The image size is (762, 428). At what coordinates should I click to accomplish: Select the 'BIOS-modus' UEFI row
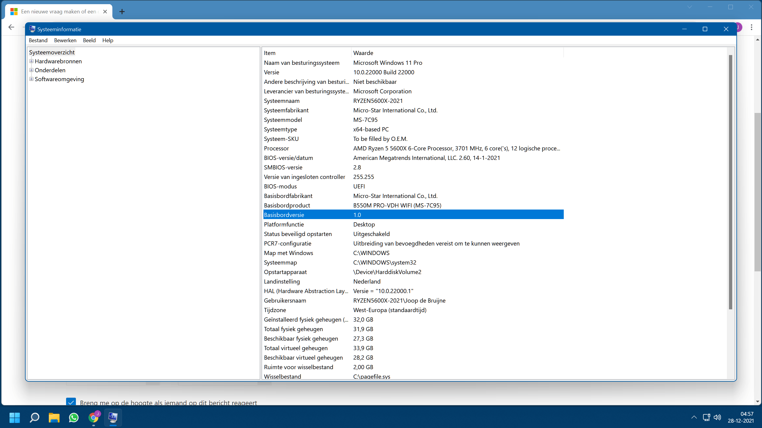pyautogui.click(x=413, y=186)
